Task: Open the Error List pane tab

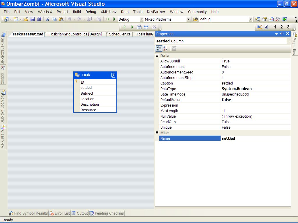Action: tap(60, 213)
